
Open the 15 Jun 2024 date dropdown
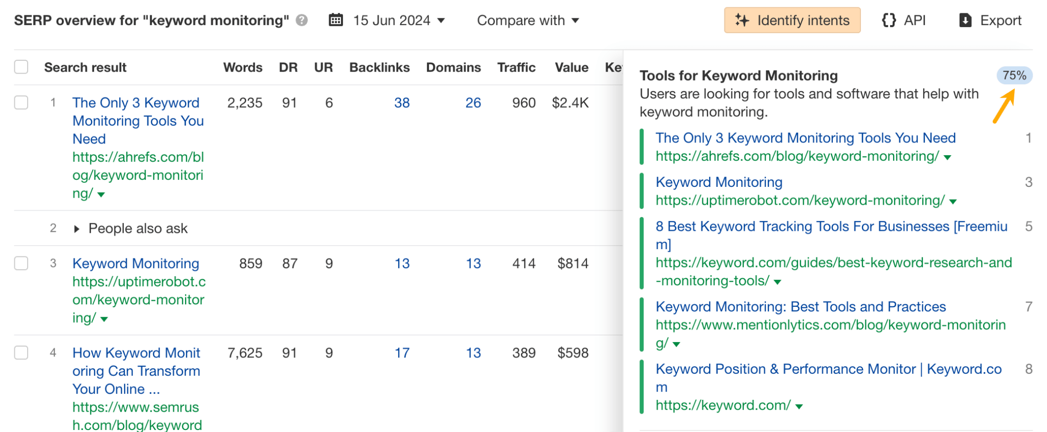(399, 20)
